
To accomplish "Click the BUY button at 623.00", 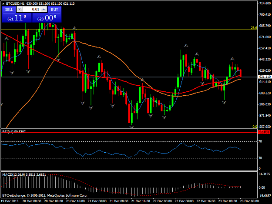I will (x=54, y=10).
